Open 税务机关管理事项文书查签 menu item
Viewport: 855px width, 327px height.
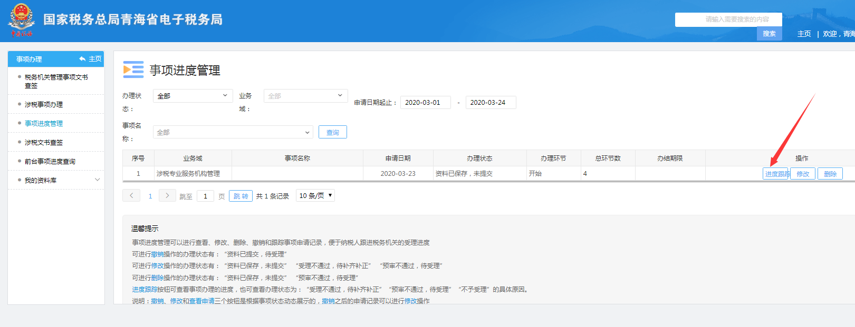56,81
